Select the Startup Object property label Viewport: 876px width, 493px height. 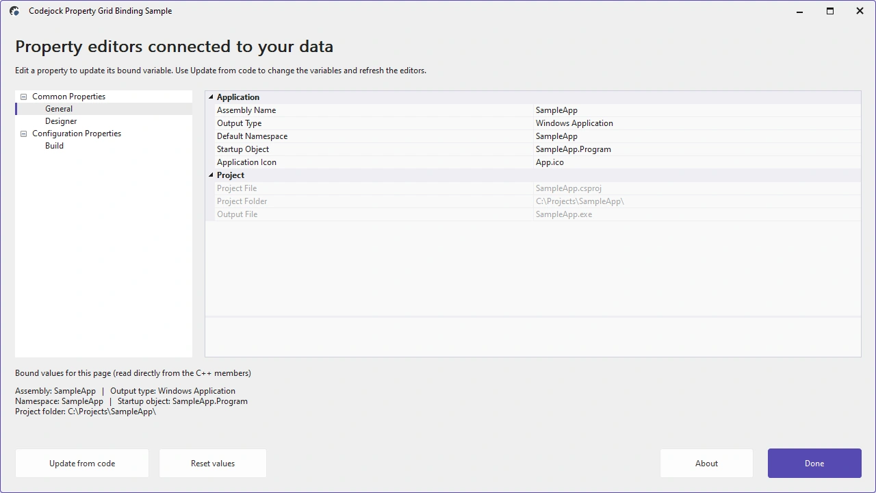(x=243, y=149)
